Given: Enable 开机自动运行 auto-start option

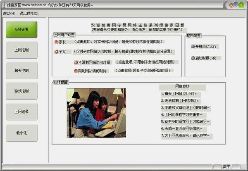Looking at the screenshot, I should click(x=193, y=46).
